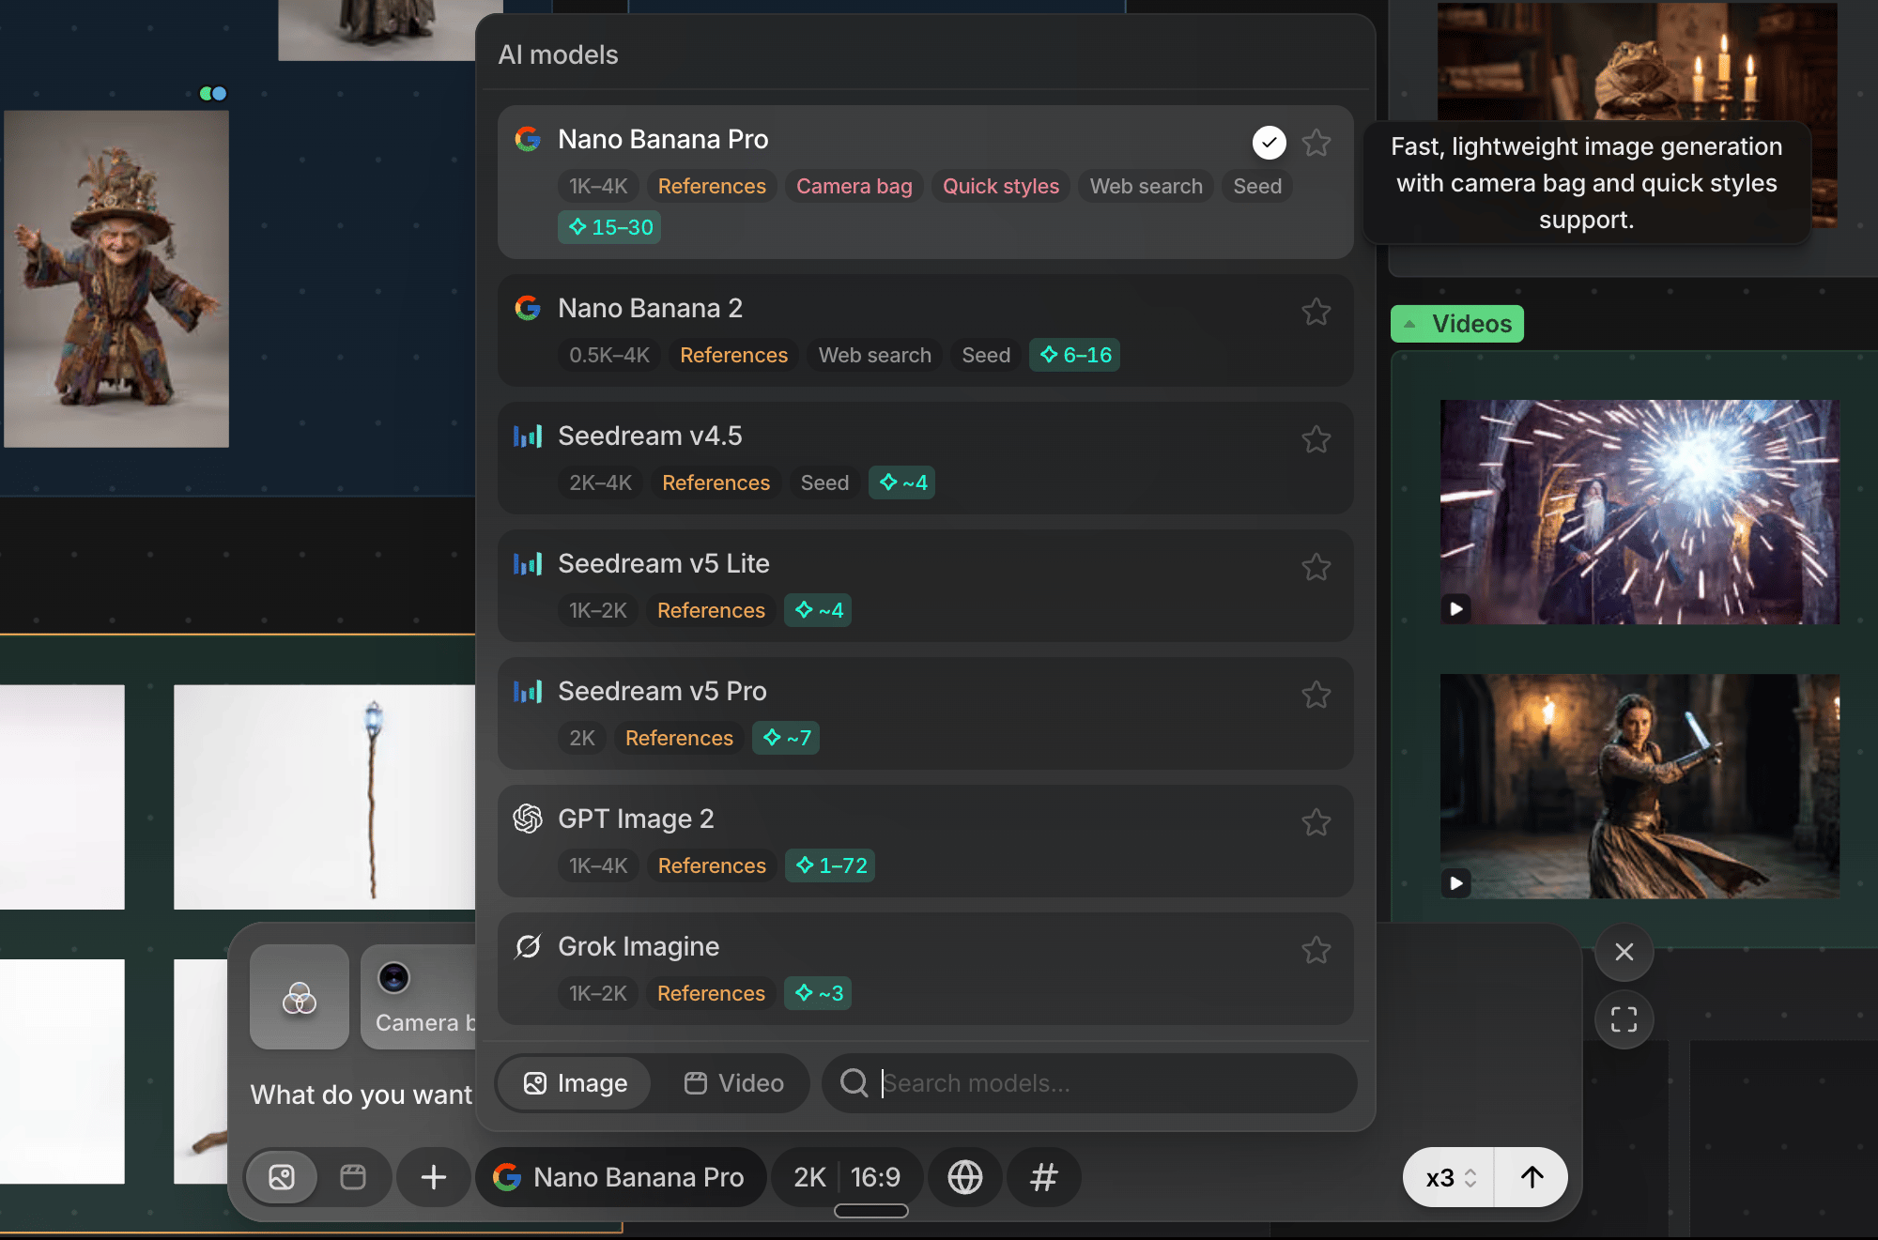Star the Nano Banana 2 model

pos(1316,312)
